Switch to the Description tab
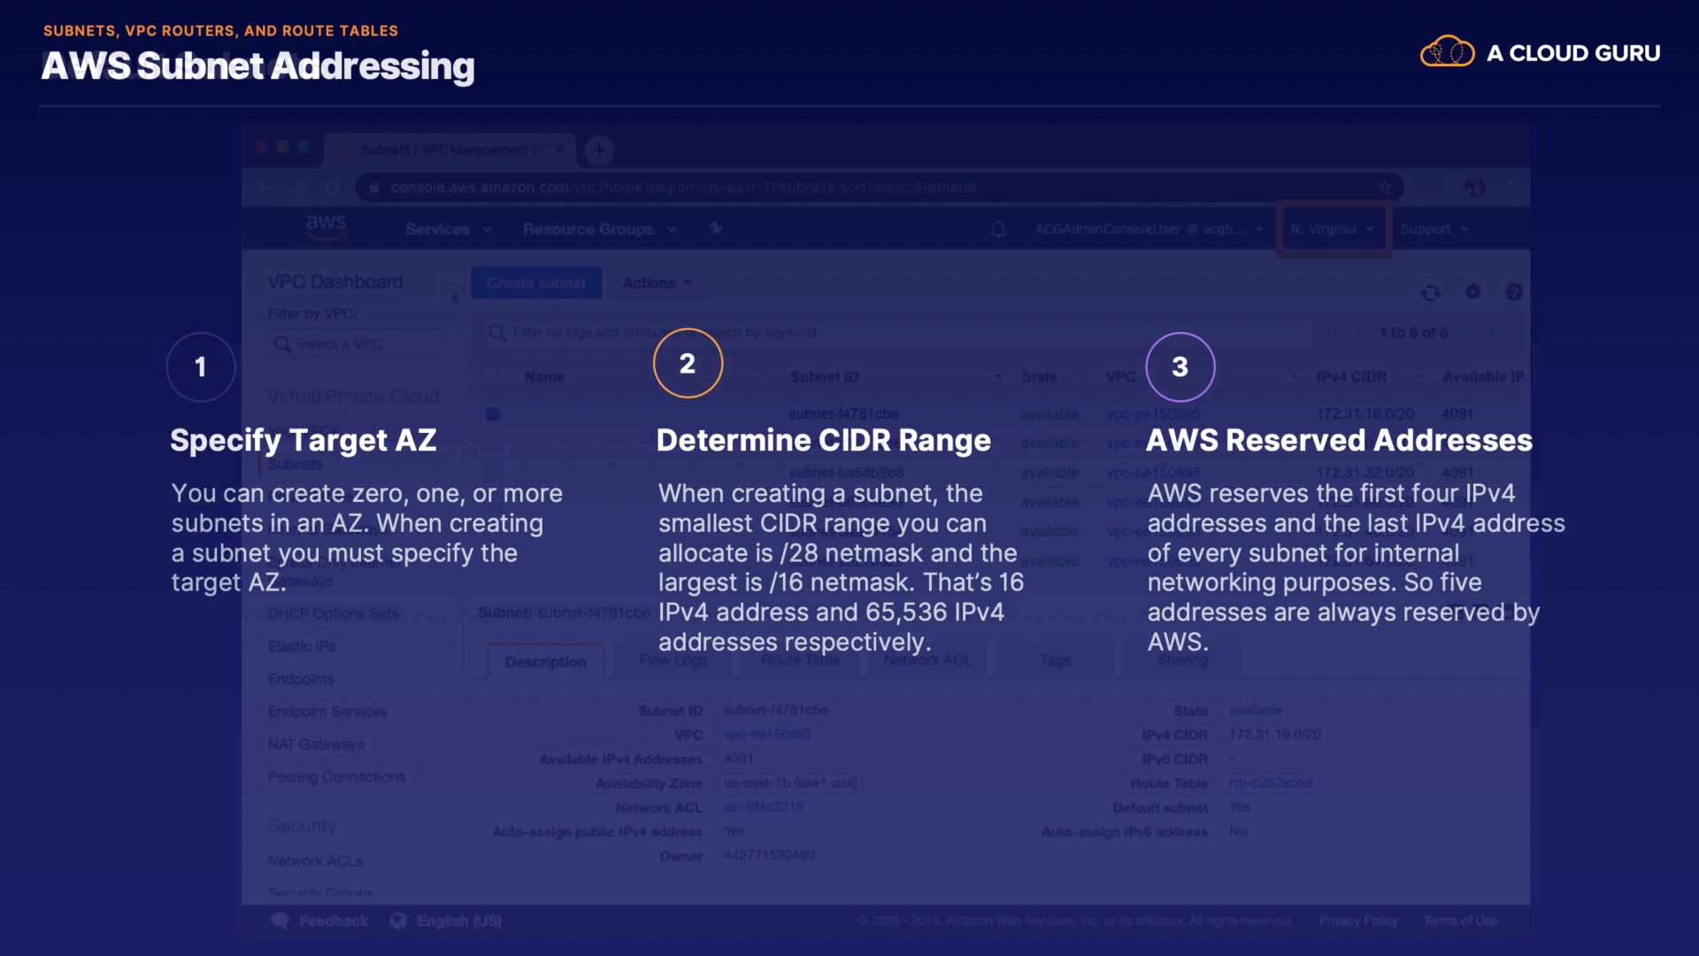This screenshot has height=956, width=1699. (x=545, y=662)
